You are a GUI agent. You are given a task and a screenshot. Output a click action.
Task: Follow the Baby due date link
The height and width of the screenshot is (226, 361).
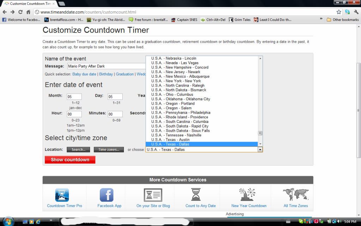[84, 74]
